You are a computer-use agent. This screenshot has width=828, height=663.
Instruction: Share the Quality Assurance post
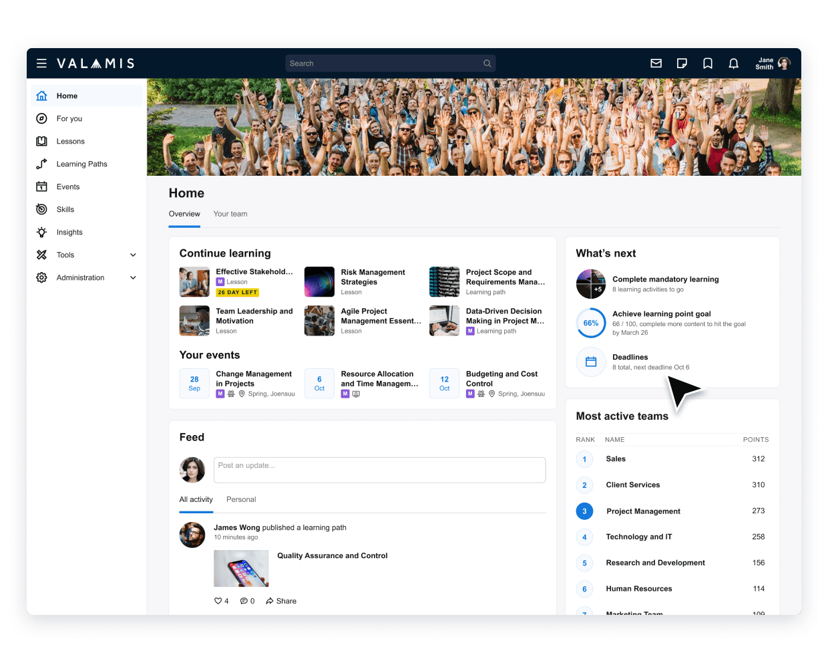(x=281, y=601)
